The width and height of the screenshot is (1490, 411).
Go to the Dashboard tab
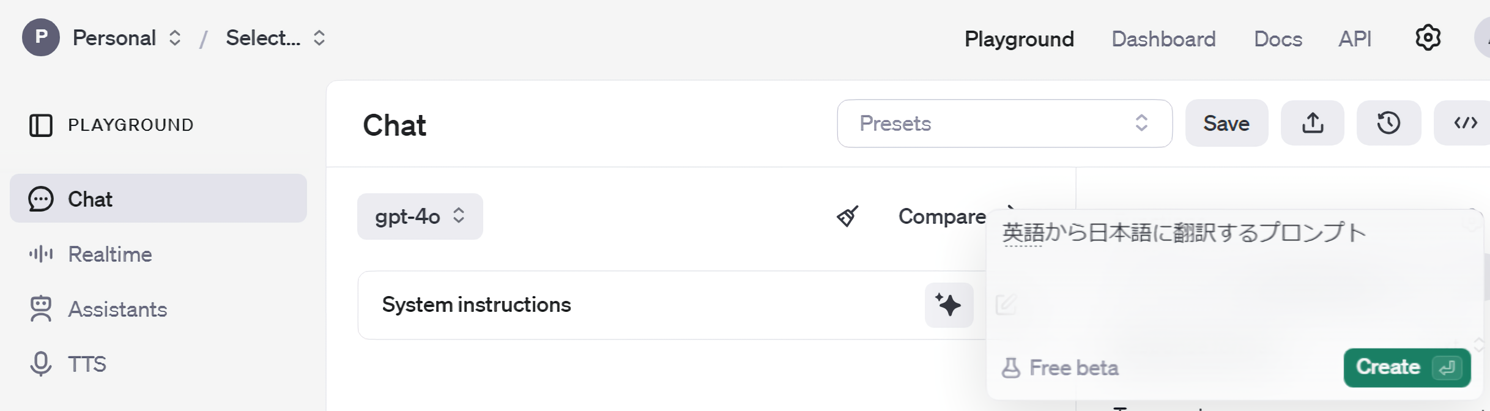1163,39
